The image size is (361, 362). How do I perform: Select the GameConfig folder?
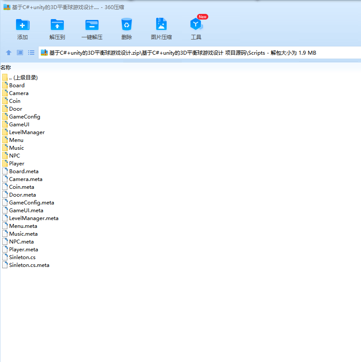(x=21, y=117)
